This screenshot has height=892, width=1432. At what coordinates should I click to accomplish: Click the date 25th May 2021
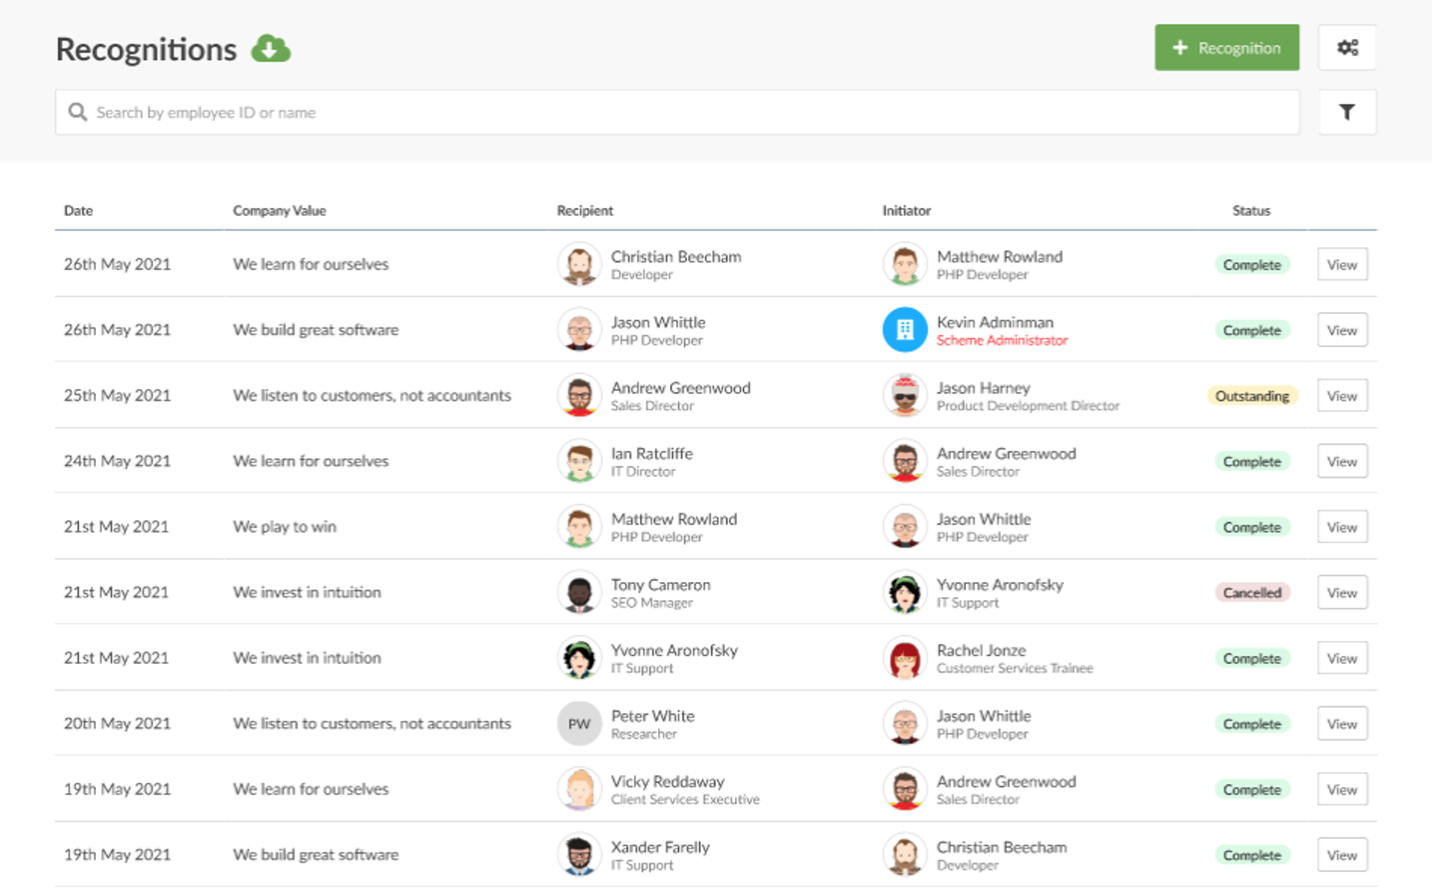click(x=117, y=396)
